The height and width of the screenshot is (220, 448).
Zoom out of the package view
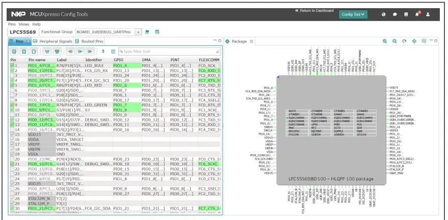394,41
